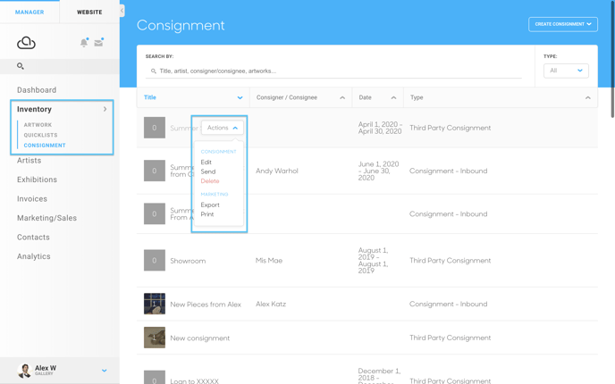Switch to the Website tab
This screenshot has height=384, width=615.
coord(89,13)
